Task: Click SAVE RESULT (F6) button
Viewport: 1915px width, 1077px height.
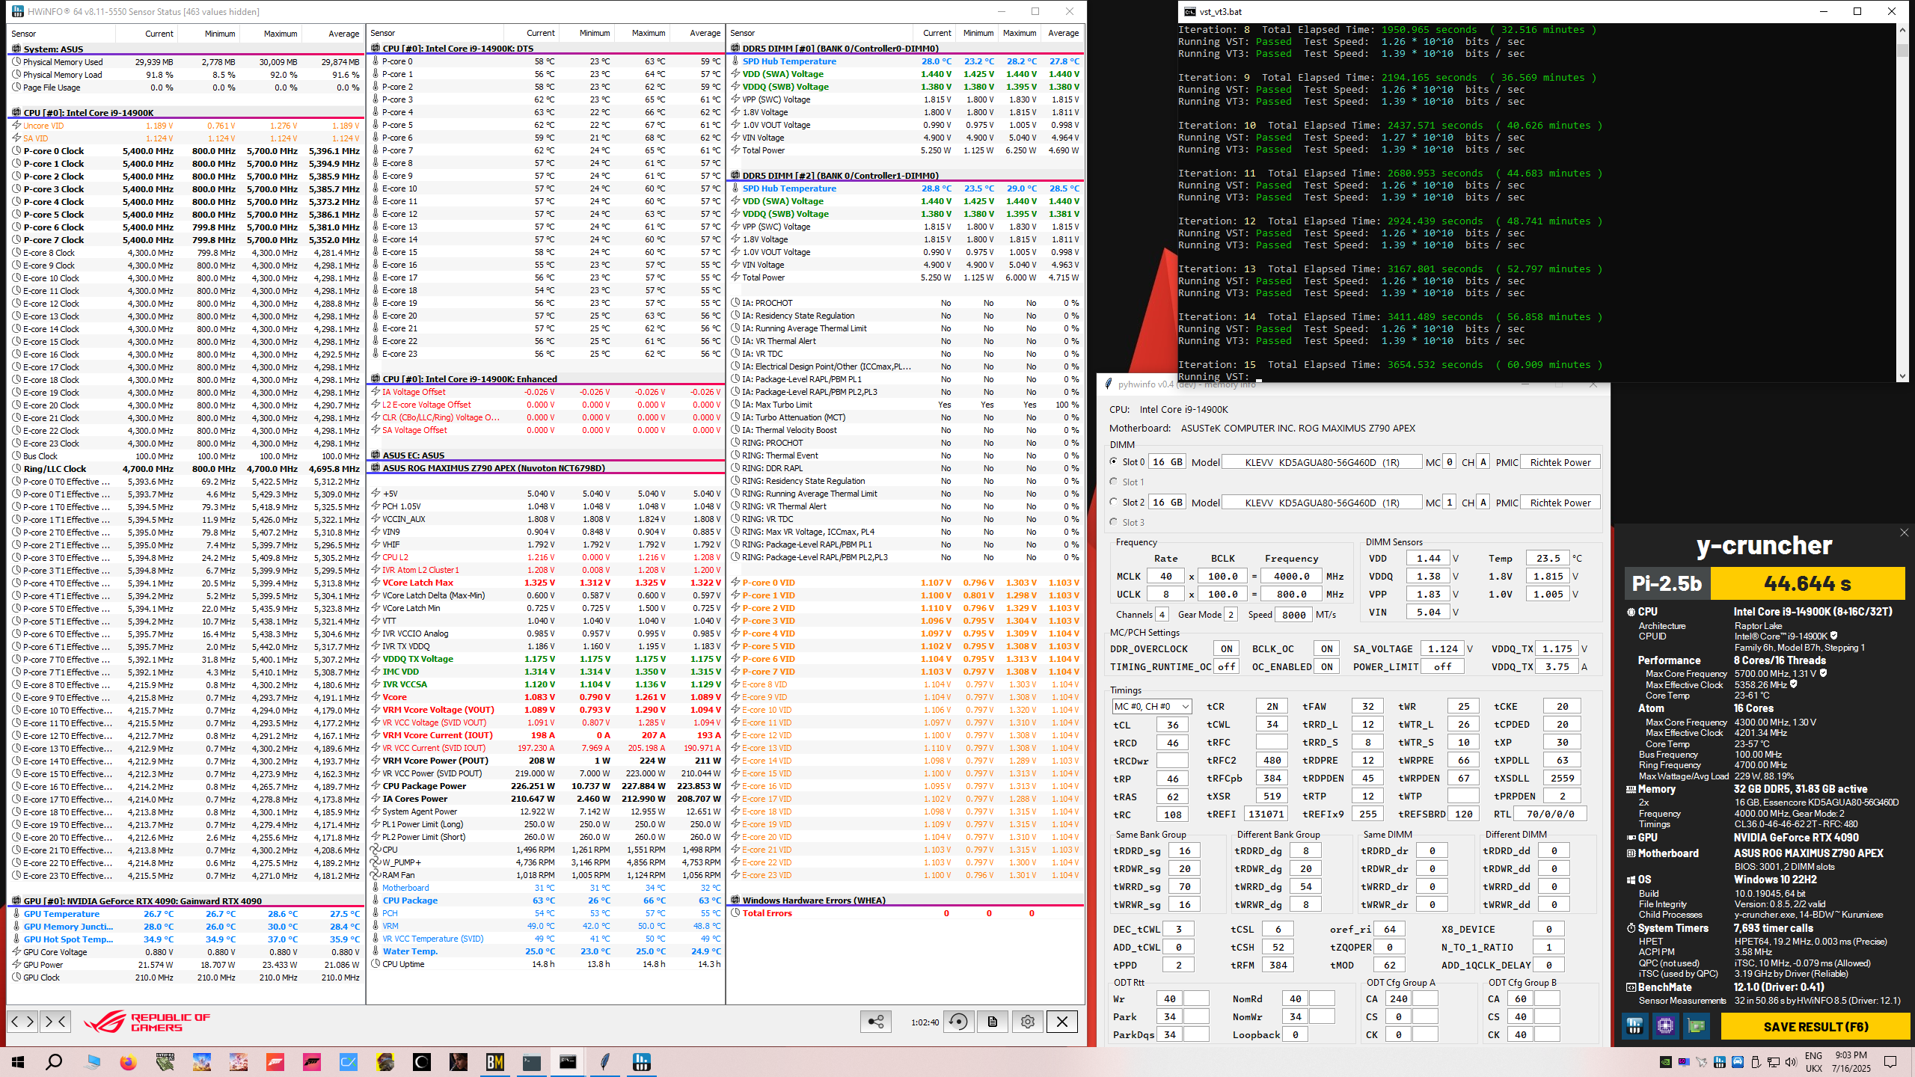Action: [1816, 1027]
